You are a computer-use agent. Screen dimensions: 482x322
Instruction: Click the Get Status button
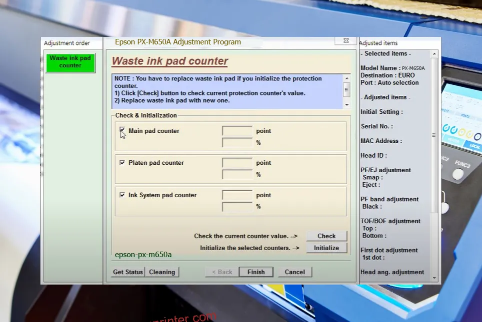(x=128, y=272)
